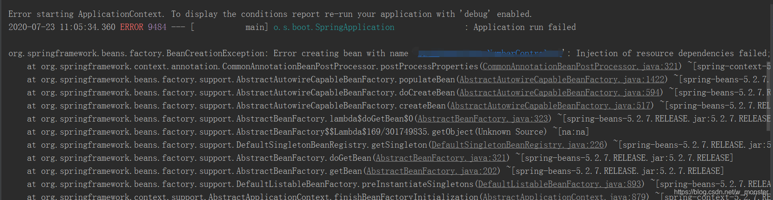Screen dimensions: 773x200
Task: Open AbstractBeanFactory.java:323 link
Action: coord(483,119)
